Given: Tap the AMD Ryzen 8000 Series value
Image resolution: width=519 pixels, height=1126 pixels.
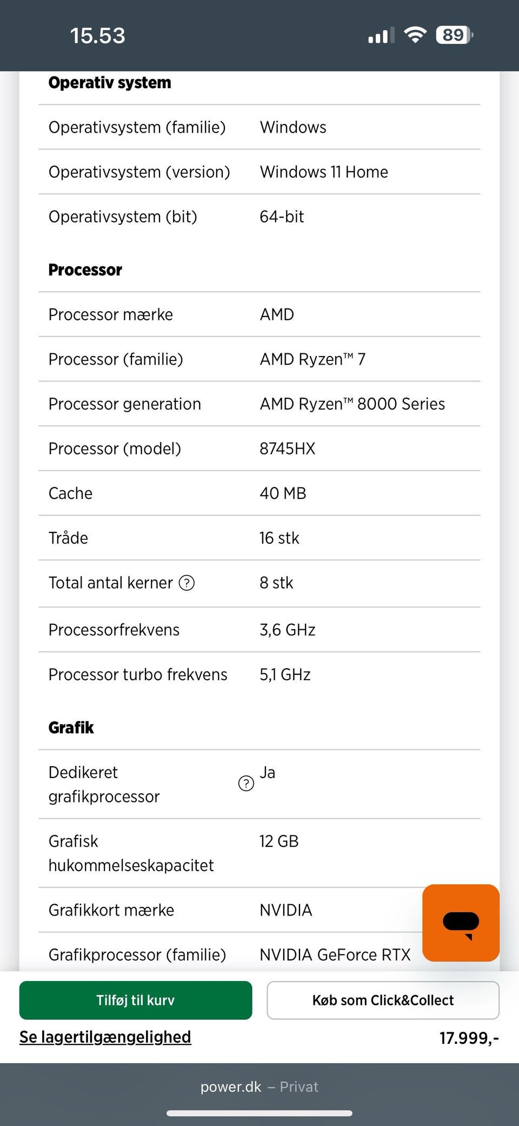Looking at the screenshot, I should click(x=352, y=404).
